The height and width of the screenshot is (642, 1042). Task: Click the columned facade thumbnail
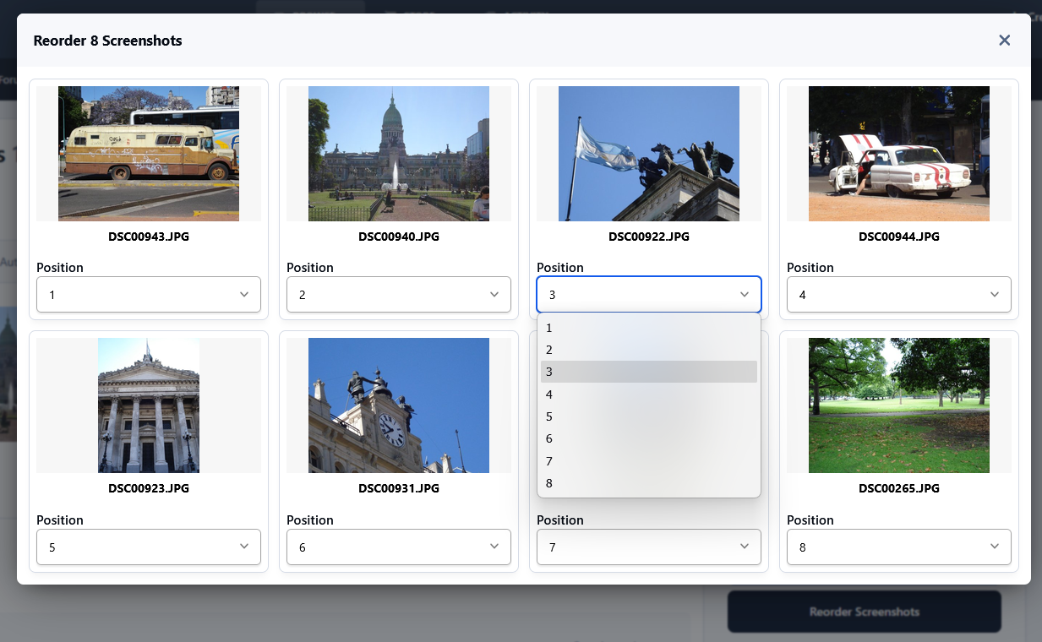pyautogui.click(x=149, y=405)
